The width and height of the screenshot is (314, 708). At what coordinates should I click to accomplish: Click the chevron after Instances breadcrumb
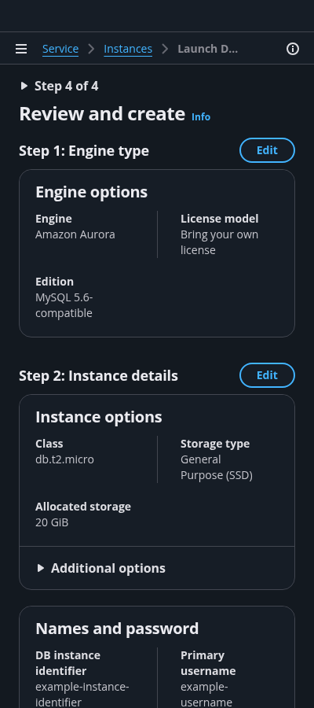click(x=165, y=49)
